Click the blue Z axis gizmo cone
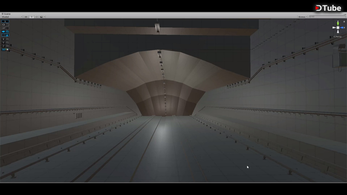Viewport: 347px width, 195px height. (x=342, y=28)
